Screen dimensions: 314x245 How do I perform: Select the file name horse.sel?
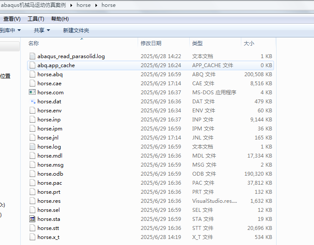49,210
